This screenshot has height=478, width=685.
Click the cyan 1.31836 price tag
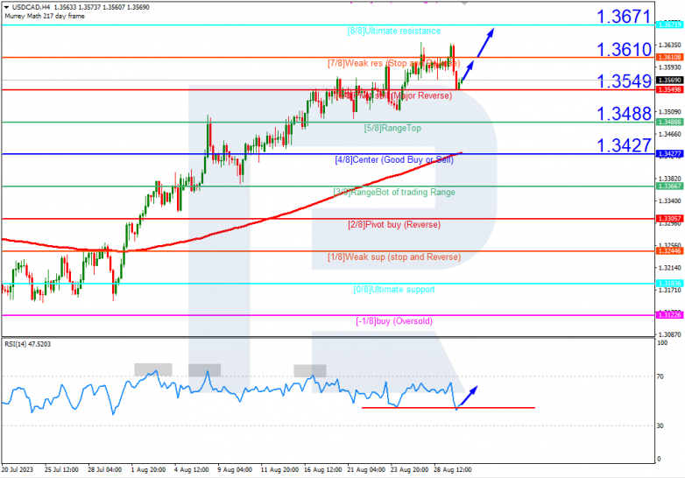[669, 284]
